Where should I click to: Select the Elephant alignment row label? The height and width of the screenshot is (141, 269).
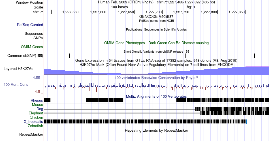tap(36, 113)
